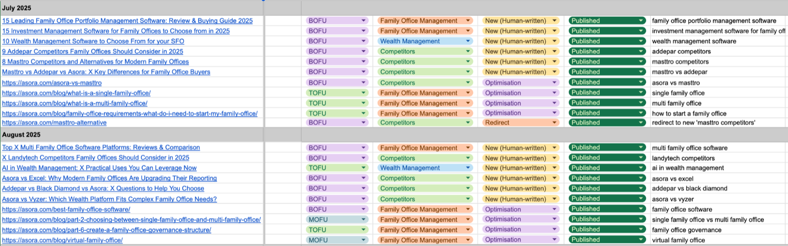Open 'Addepar vs Black Diamond vs Asora' link

point(103,188)
